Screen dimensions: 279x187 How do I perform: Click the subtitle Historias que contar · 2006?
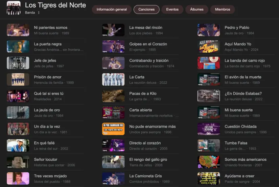point(54,165)
